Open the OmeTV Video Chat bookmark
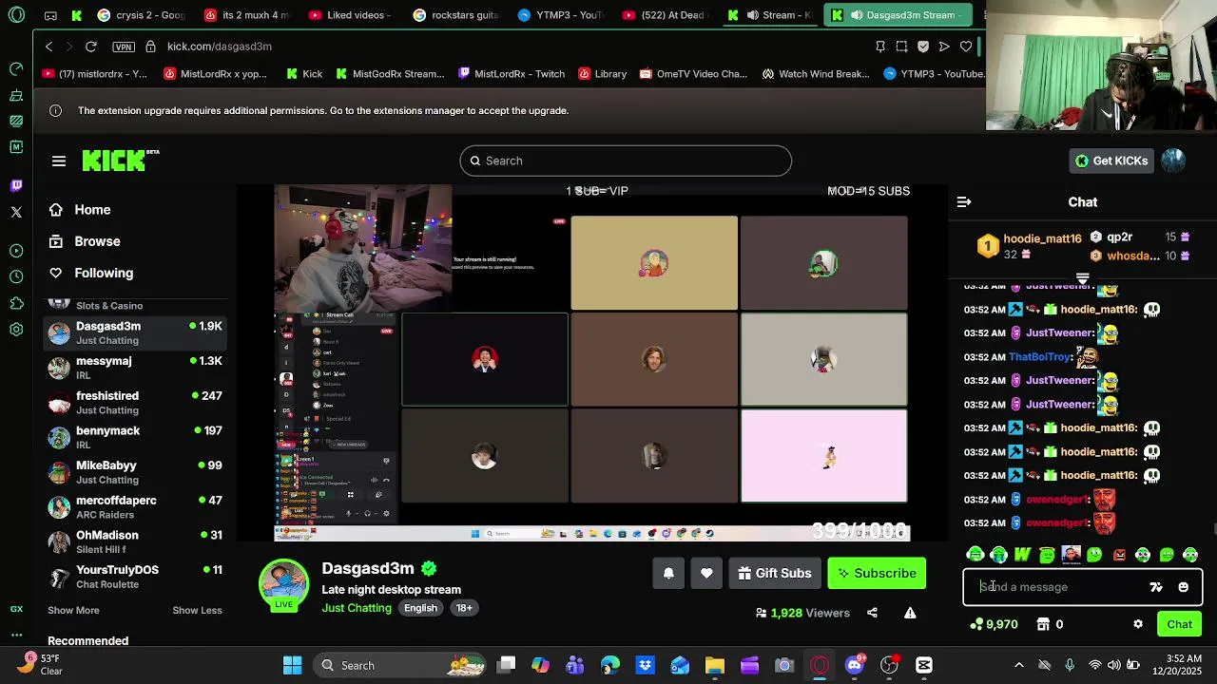 pyautogui.click(x=694, y=74)
